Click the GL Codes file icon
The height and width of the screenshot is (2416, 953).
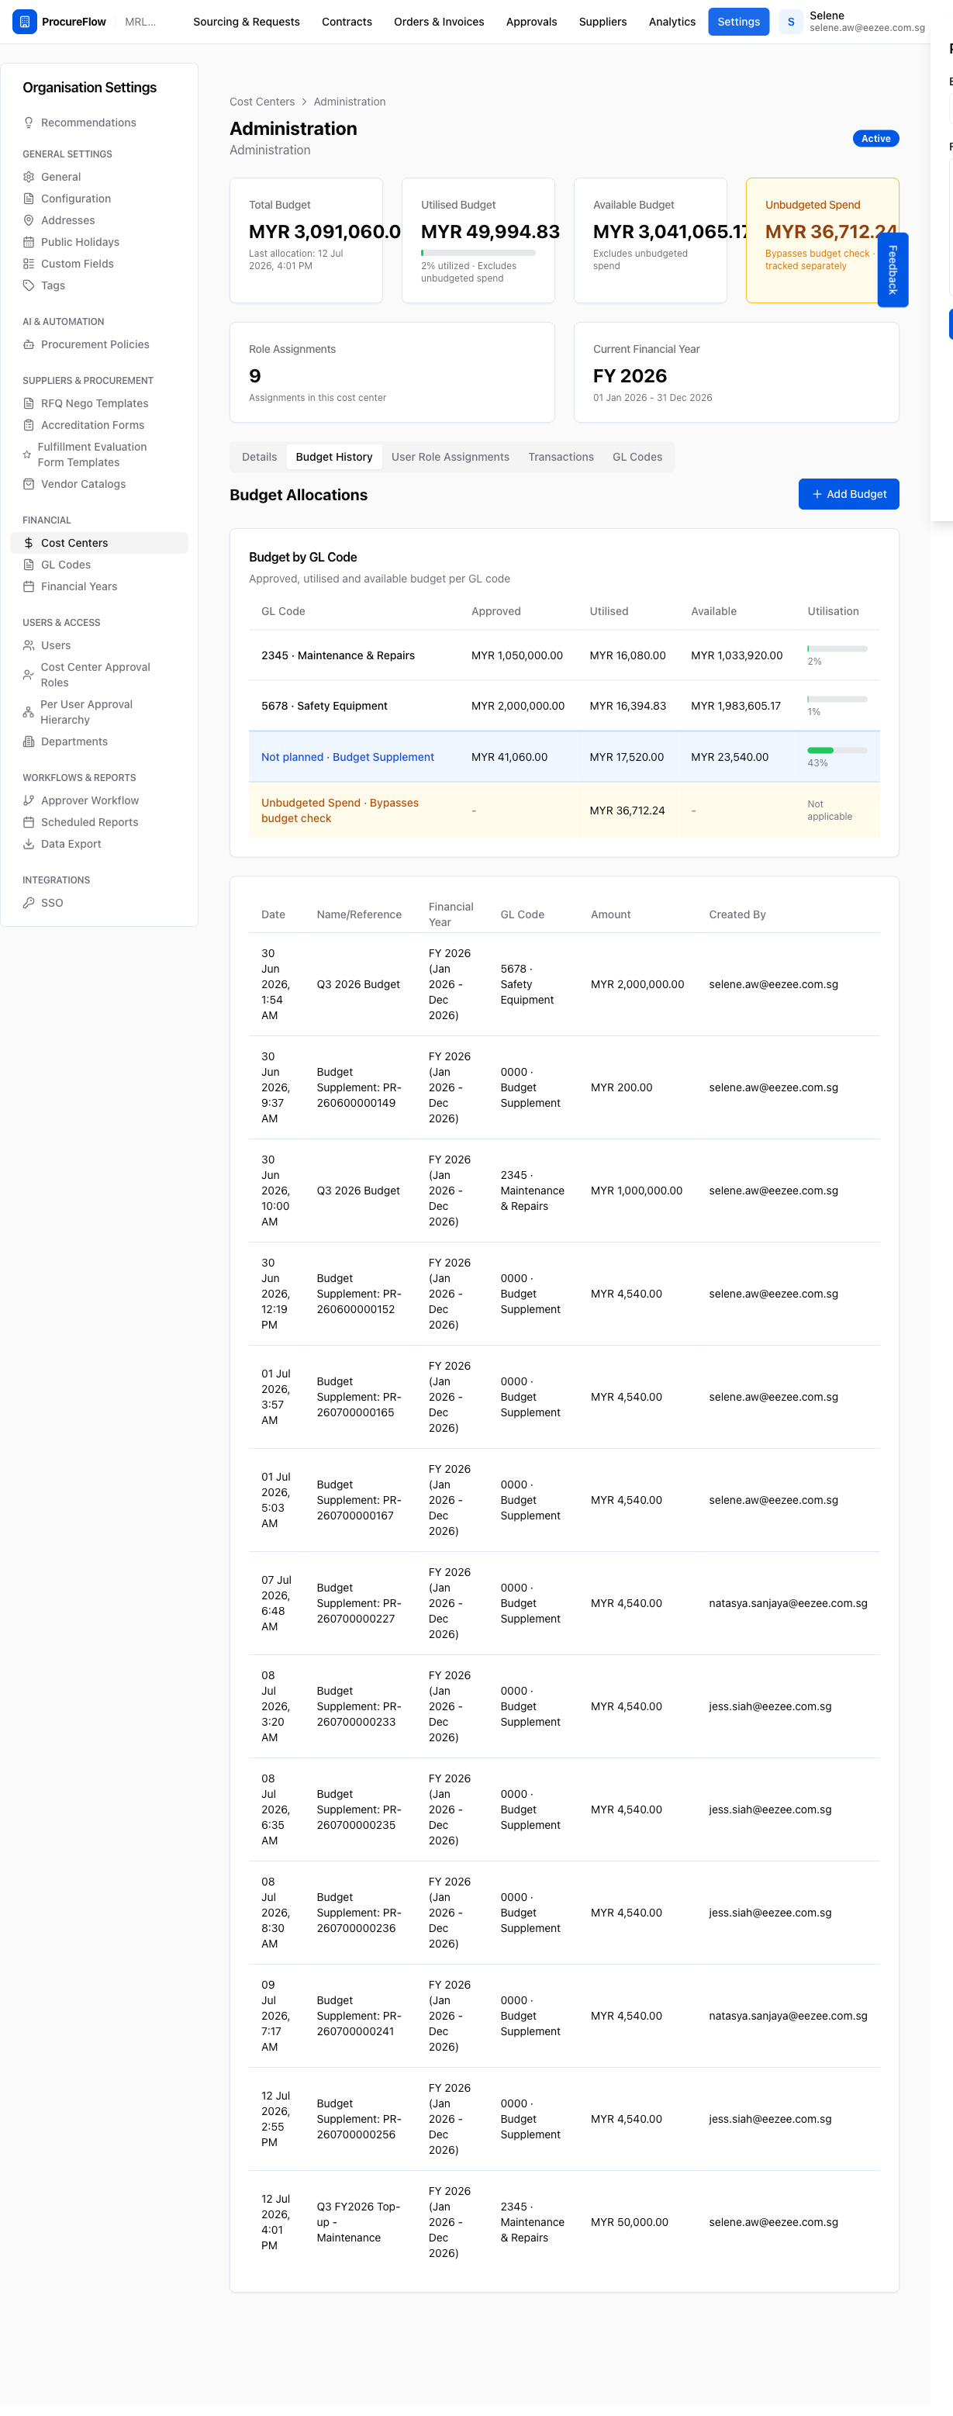pos(29,565)
